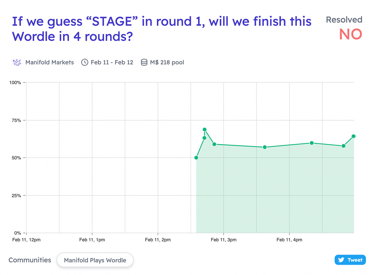Viewport: 376px width, 275px height.
Task: Click the final data point at chart's right edge
Action: pyautogui.click(x=354, y=136)
